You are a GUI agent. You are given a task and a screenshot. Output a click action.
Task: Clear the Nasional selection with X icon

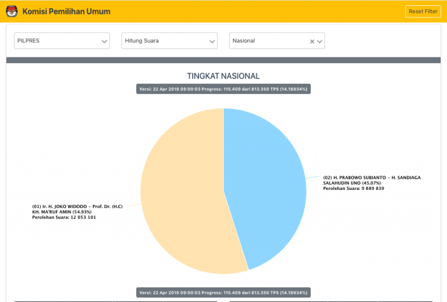point(312,41)
